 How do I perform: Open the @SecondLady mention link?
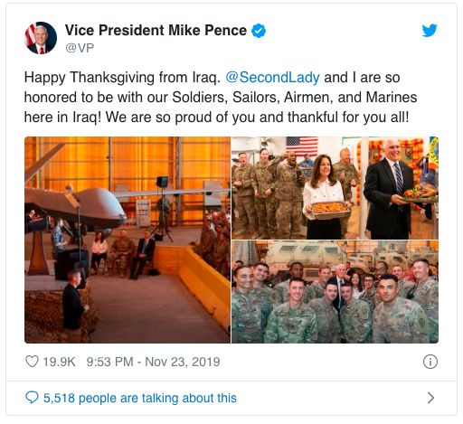tap(272, 78)
